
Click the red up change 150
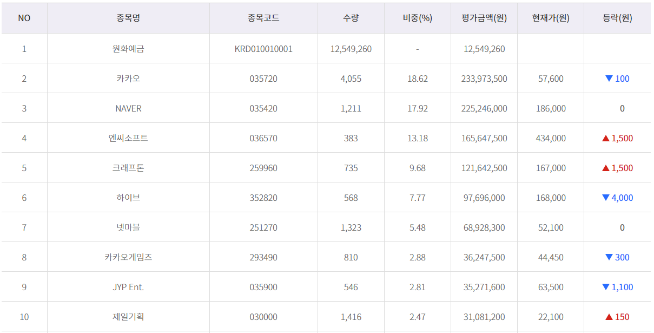(617, 317)
